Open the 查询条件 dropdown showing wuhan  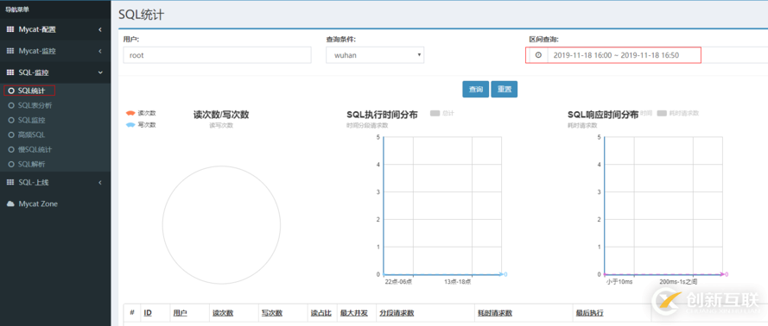pos(375,55)
